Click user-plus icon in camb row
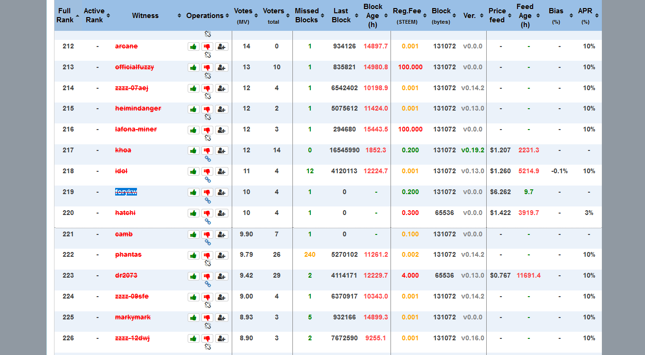645x355 pixels. 222,234
